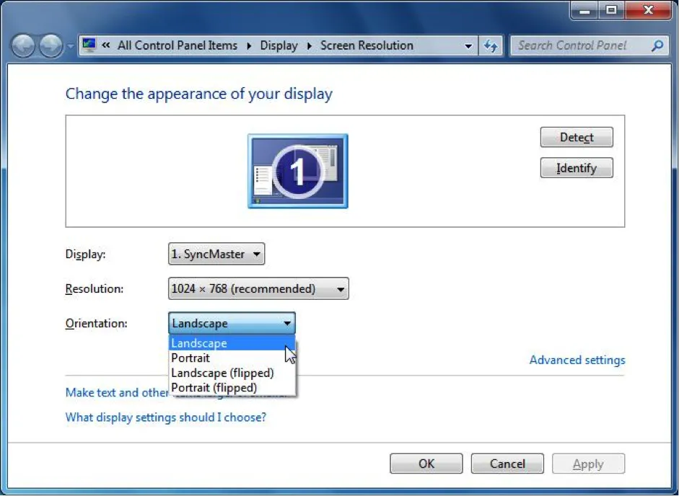Screen dimensions: 679x496
Task: Open the What display settings should I choose link
Action: tap(165, 417)
